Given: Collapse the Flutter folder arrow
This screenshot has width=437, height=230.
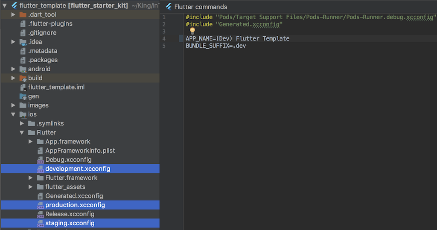Looking at the screenshot, I should pyautogui.click(x=22, y=132).
